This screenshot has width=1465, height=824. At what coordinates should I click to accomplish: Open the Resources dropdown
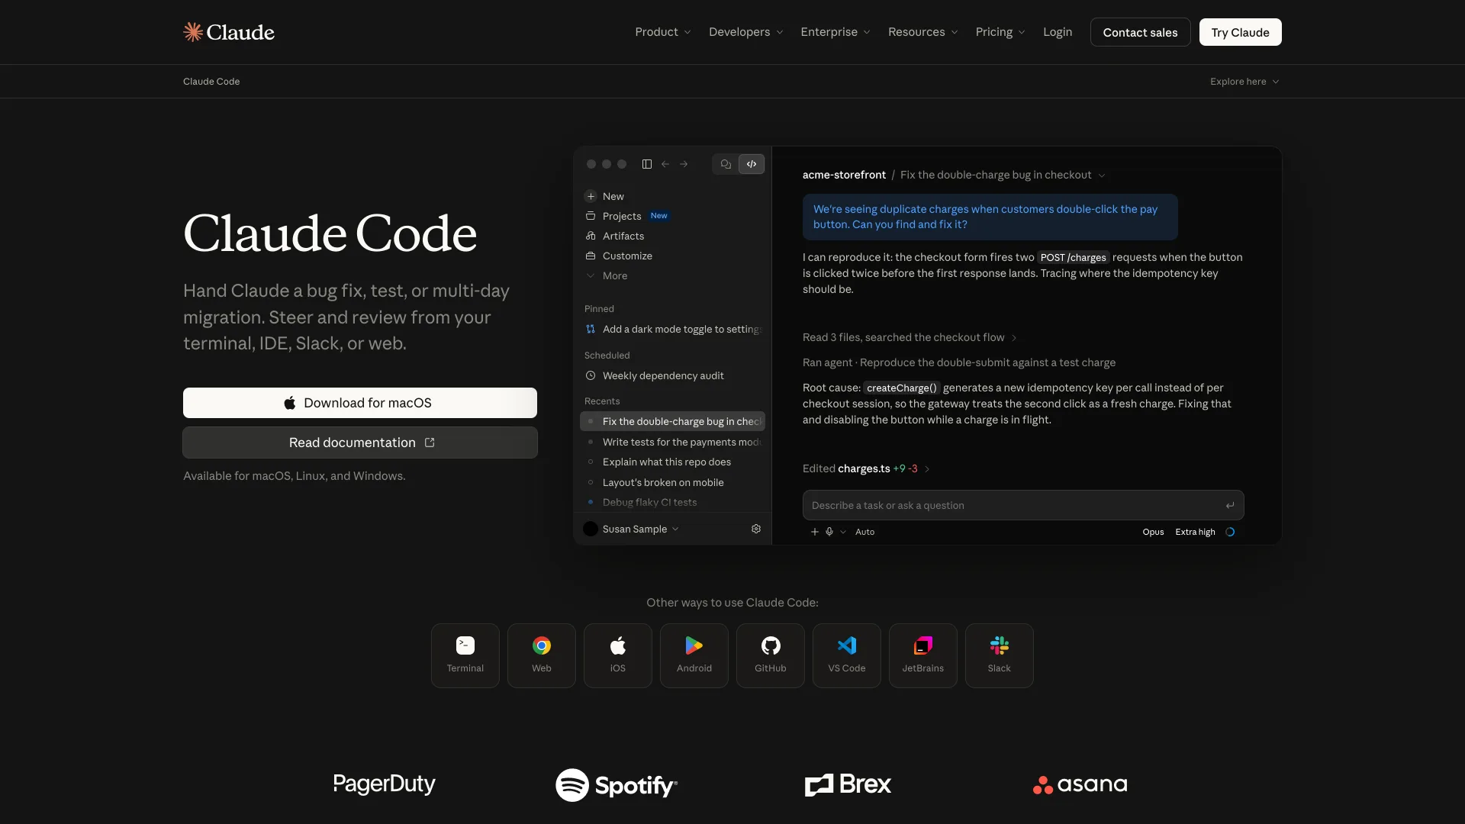(x=923, y=32)
